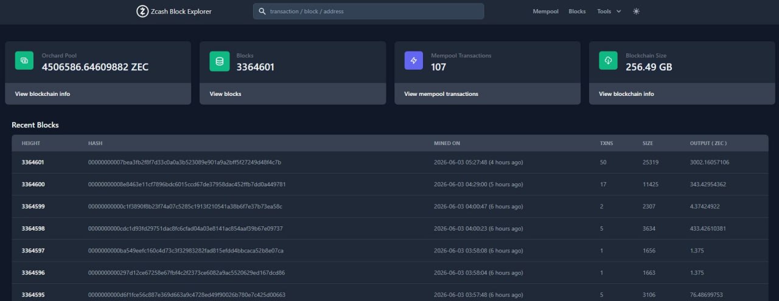This screenshot has width=779, height=301.
Task: Toggle light/dark theme with the sun icon
Action: [x=636, y=11]
